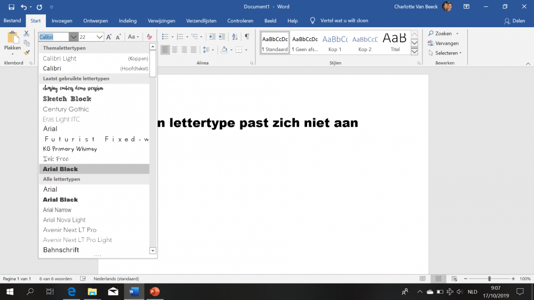Toggle left text alignment

click(165, 50)
